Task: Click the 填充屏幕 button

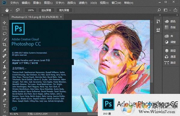Action: 64,10
